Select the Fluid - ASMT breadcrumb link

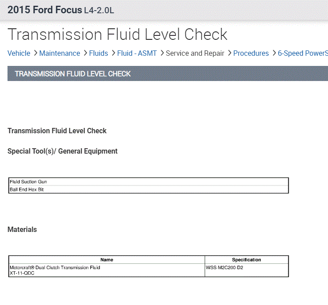137,54
